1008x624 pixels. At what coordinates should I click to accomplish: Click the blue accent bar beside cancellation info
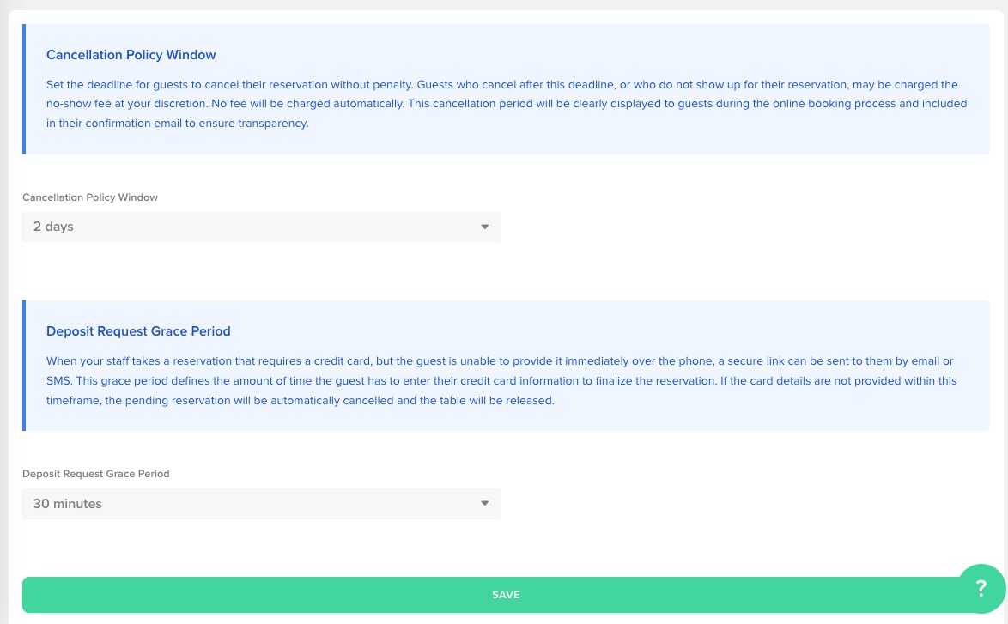(x=24, y=89)
